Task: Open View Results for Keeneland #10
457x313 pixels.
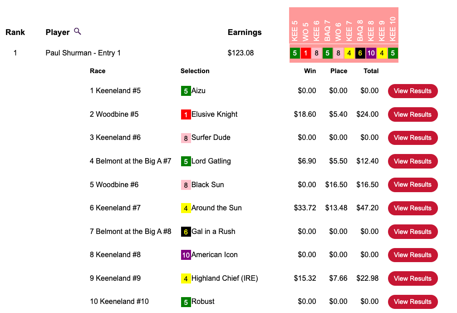Action: click(x=413, y=302)
